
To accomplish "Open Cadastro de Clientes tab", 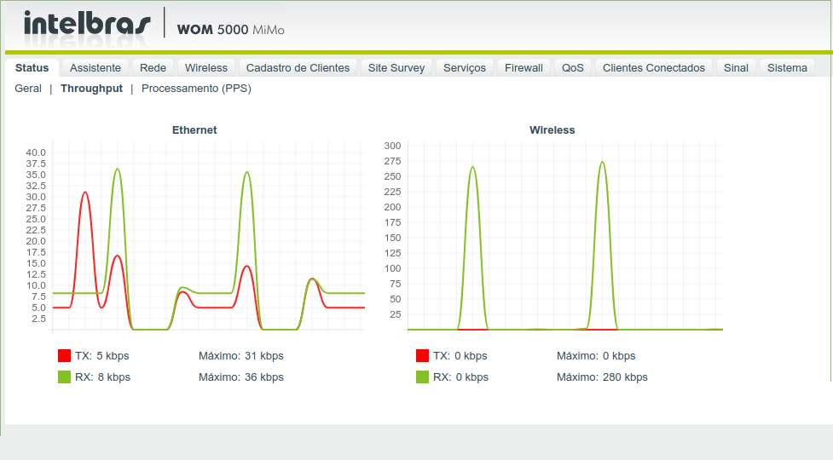I will [298, 68].
